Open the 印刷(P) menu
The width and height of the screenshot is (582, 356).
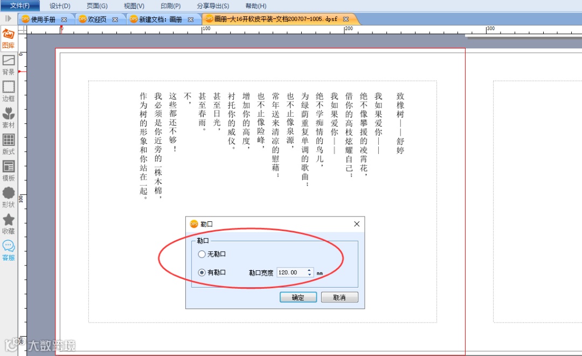[x=171, y=6]
